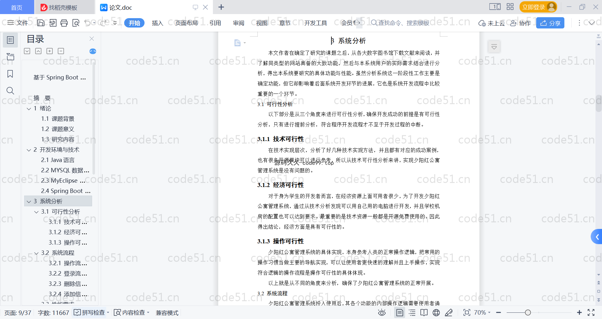Click the zoom in plus button
The width and height of the screenshot is (602, 319).
pyautogui.click(x=579, y=312)
